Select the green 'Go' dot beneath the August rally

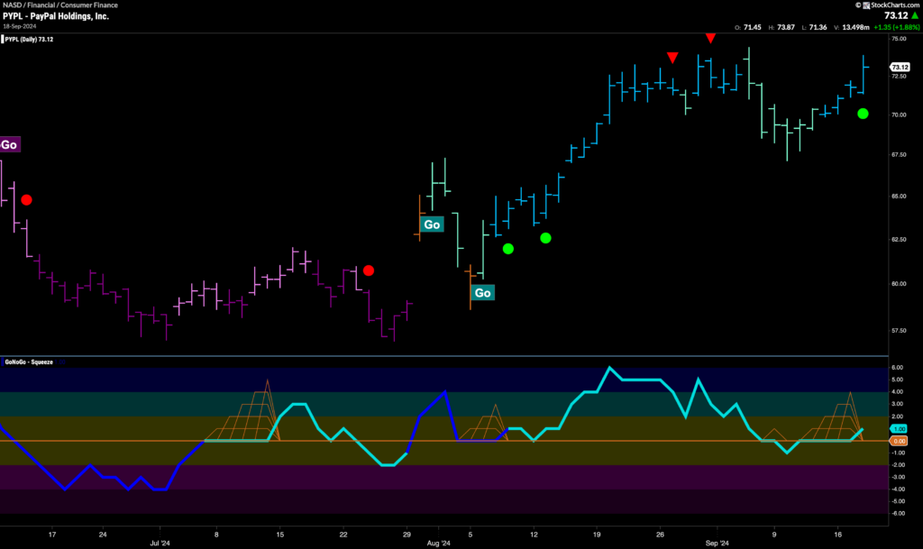coord(509,247)
